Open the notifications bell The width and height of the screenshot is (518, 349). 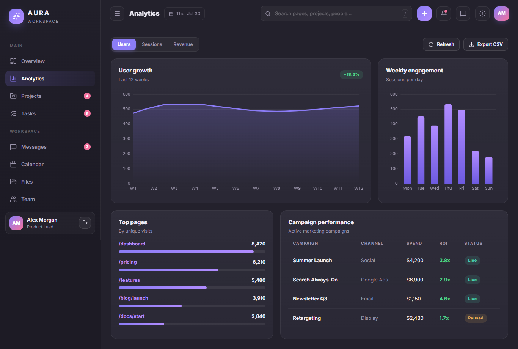tap(444, 14)
